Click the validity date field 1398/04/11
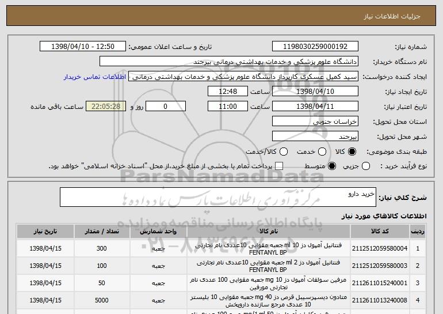 315,107
